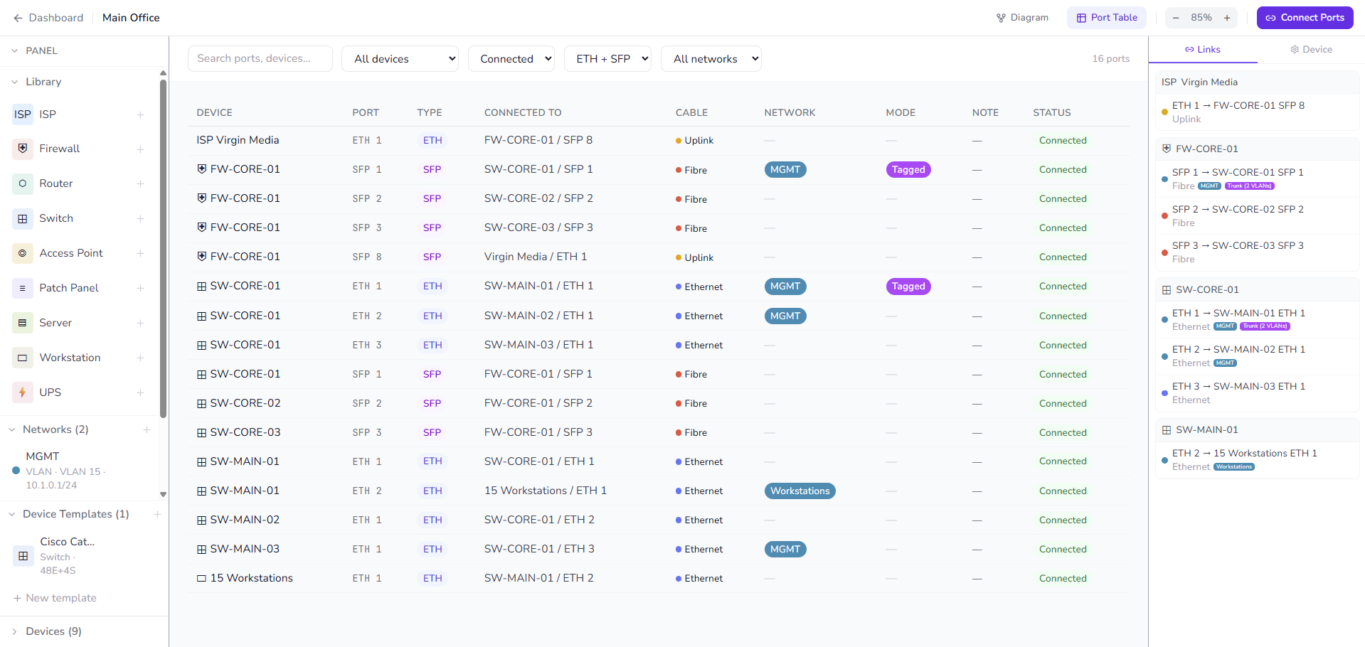
Task: Zoom out with the minus button
Action: (1176, 18)
